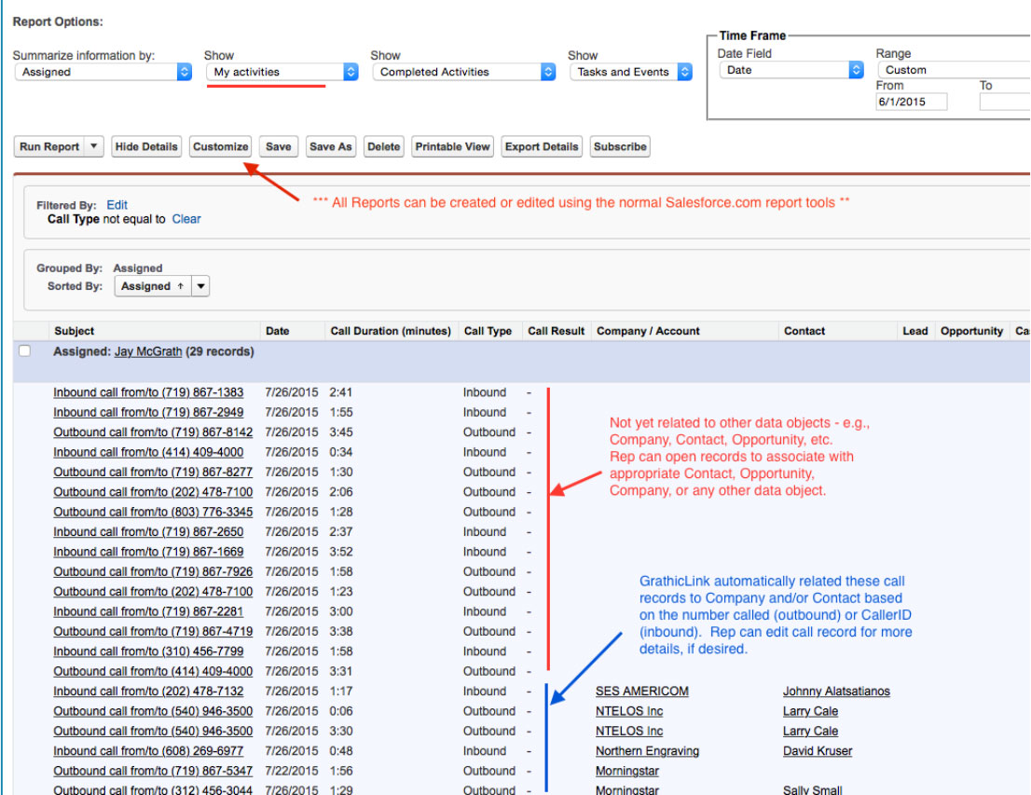Expand the Summarize information by dropdown
The image size is (1031, 795).
[x=103, y=72]
